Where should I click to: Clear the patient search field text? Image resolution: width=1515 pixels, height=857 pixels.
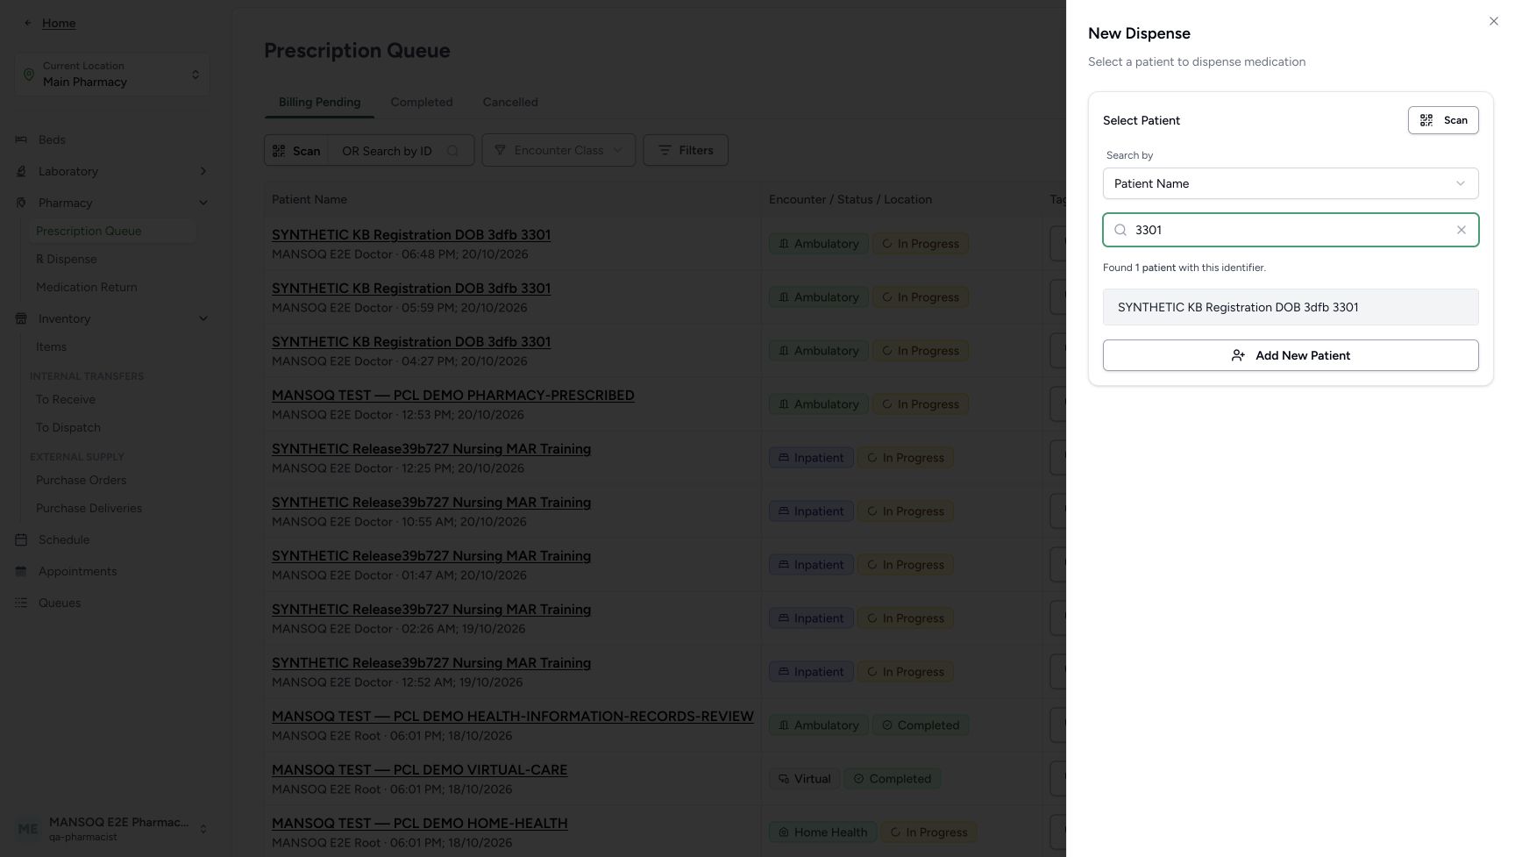coord(1461,230)
